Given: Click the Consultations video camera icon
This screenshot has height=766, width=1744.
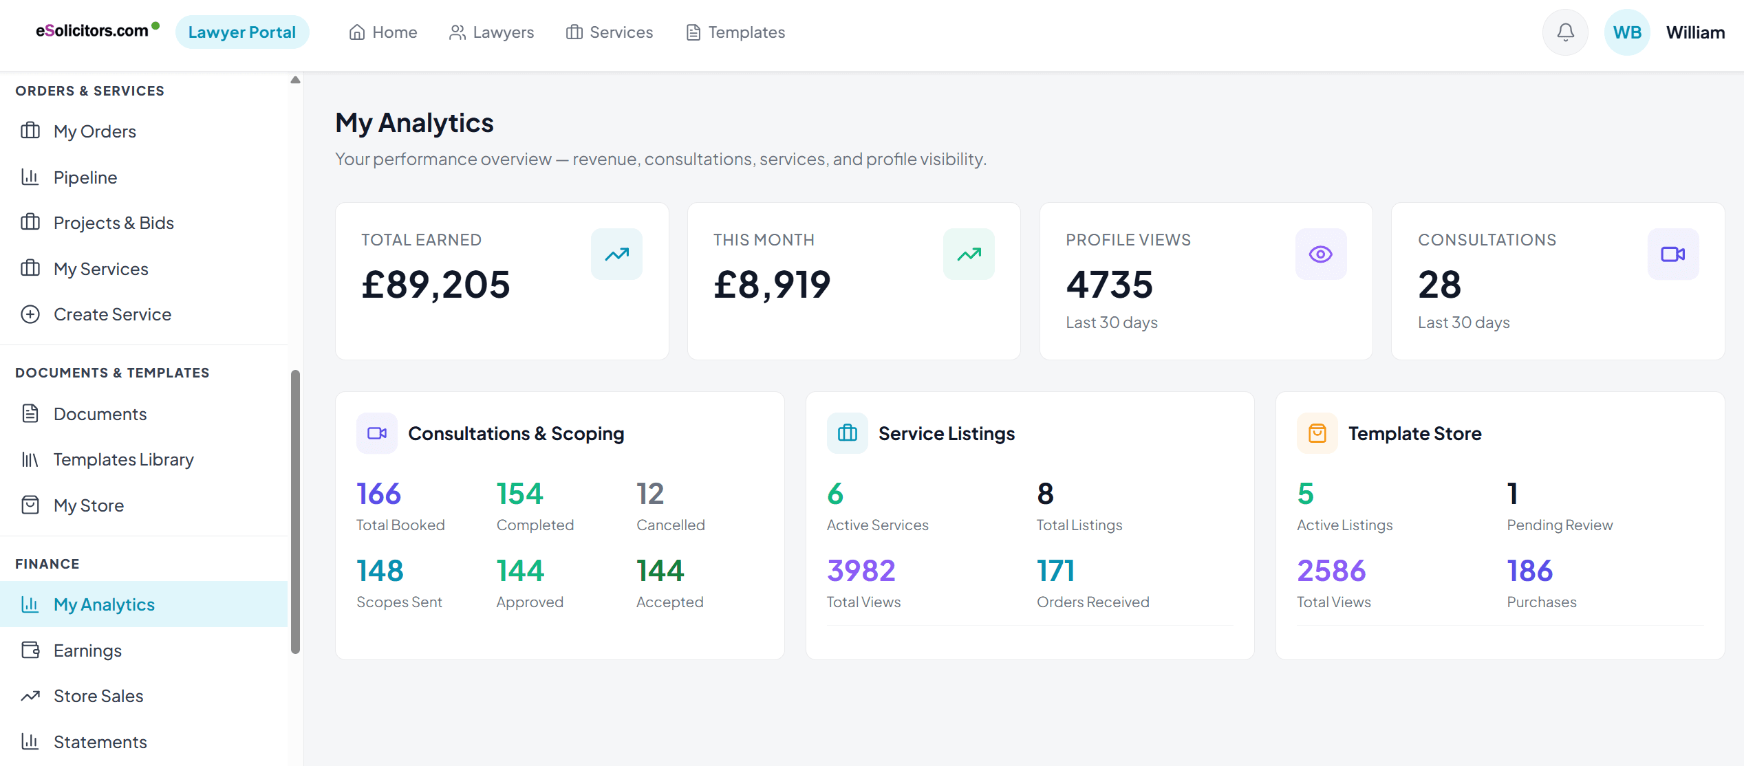Looking at the screenshot, I should click(x=1673, y=254).
